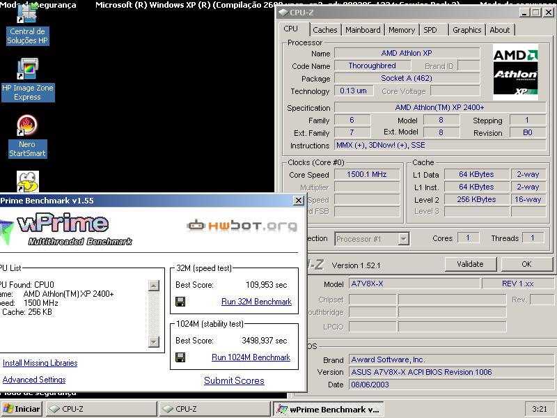Click the empty Multiplier field in CPU-Z
This screenshot has width=557, height=418.
[x=367, y=187]
